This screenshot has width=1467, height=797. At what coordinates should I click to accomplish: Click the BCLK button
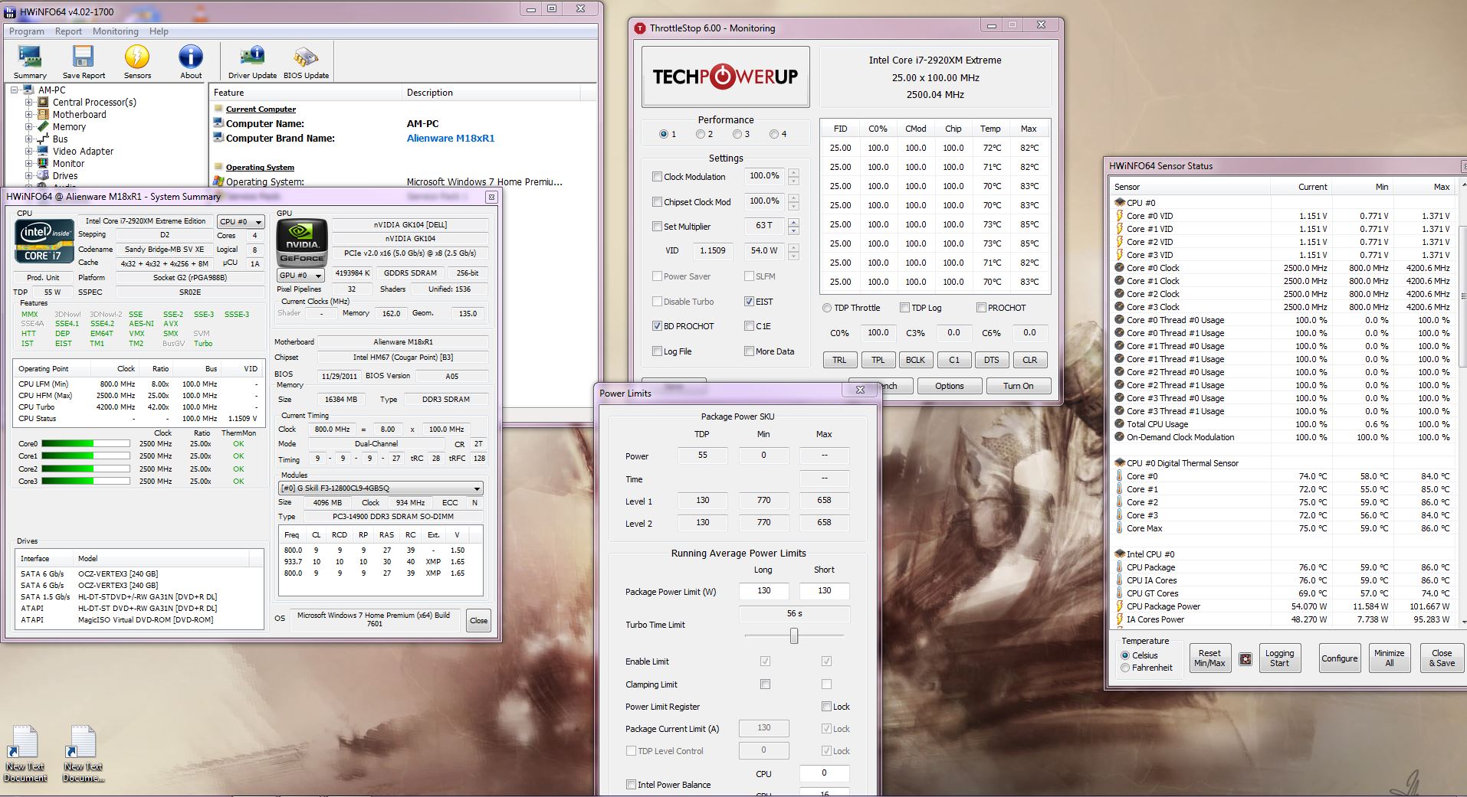point(915,360)
